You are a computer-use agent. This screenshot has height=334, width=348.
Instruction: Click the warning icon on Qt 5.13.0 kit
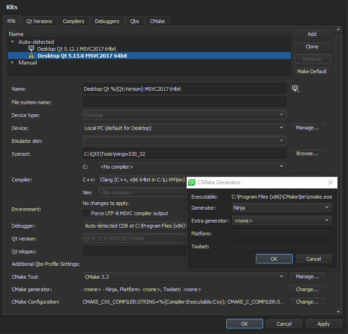click(31, 56)
